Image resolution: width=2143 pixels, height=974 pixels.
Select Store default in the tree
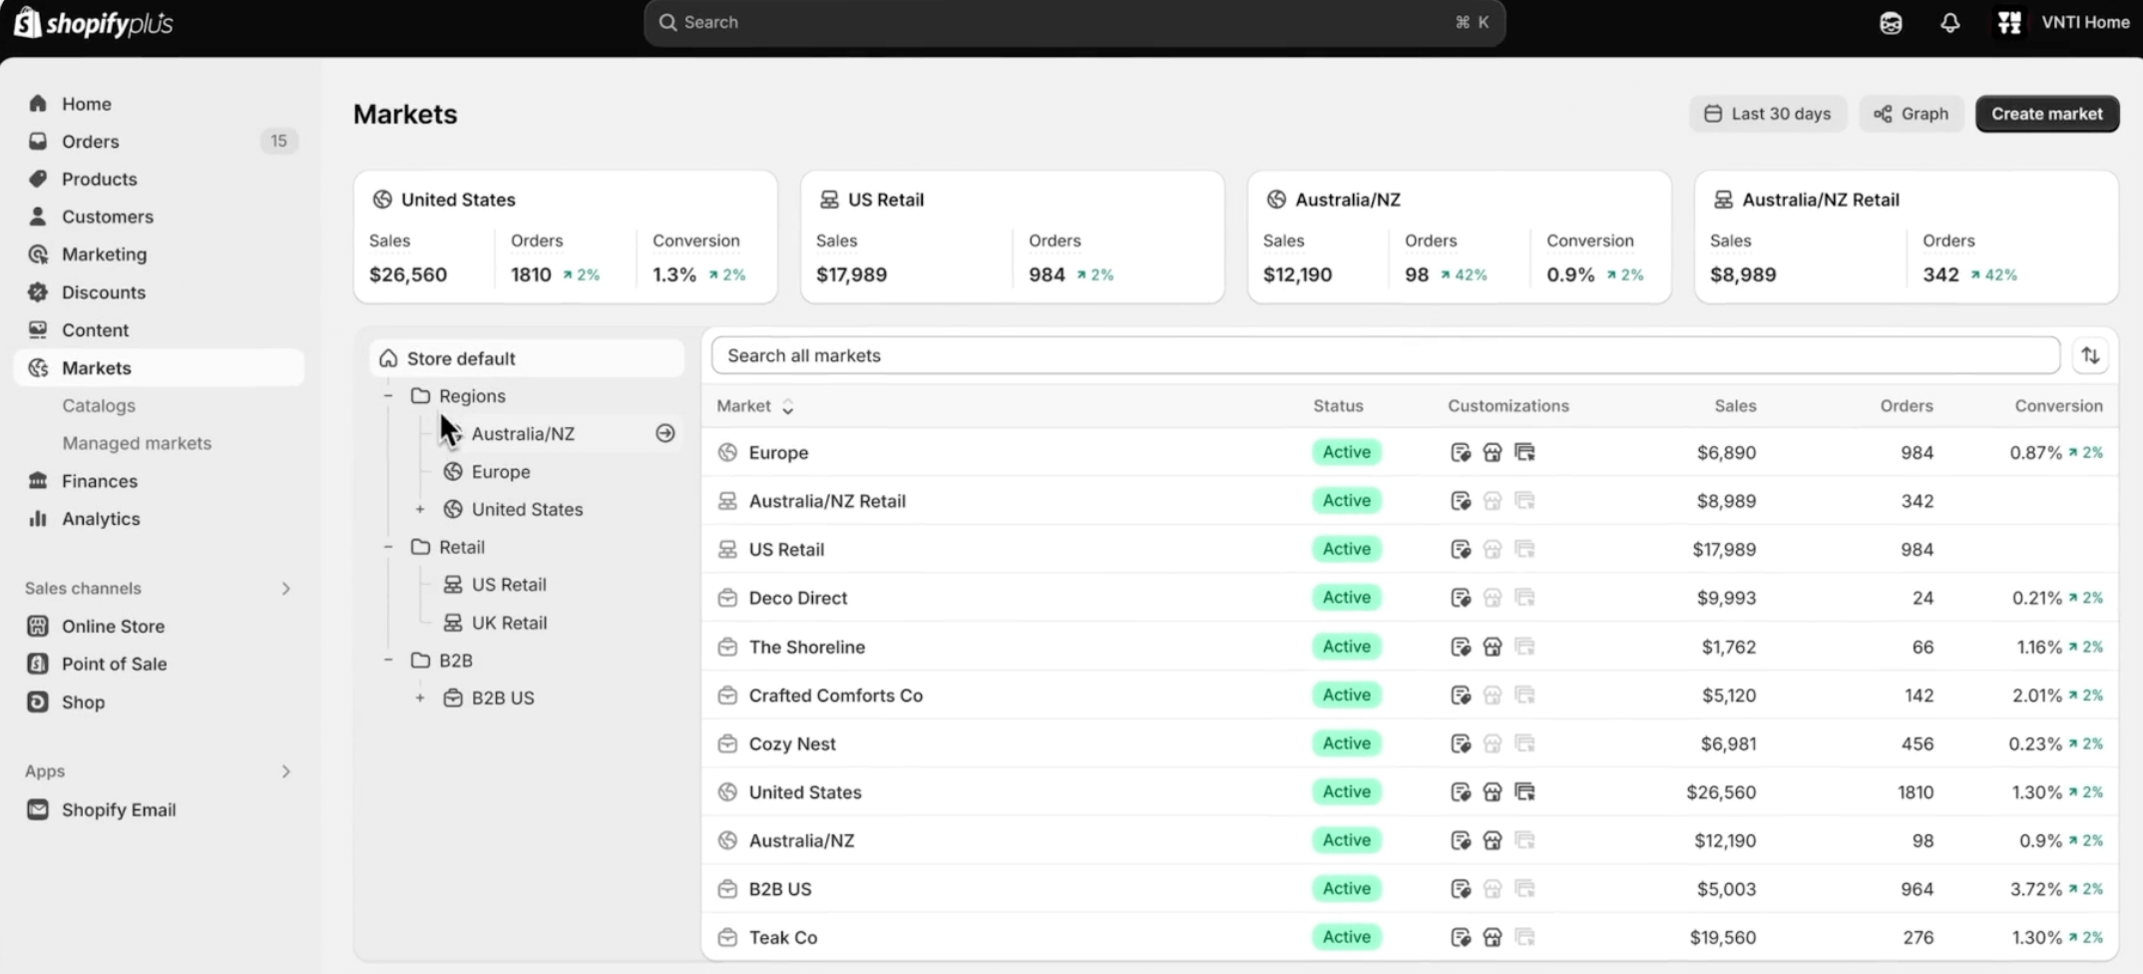pyautogui.click(x=527, y=358)
